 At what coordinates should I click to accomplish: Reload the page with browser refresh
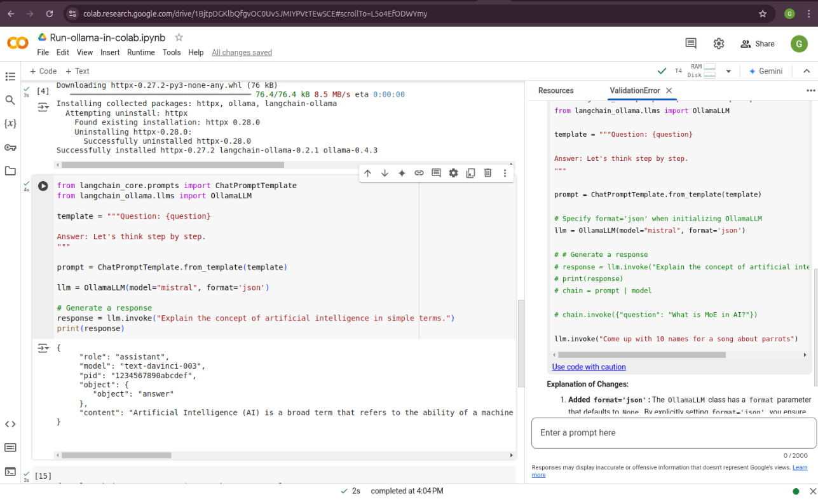coord(50,13)
